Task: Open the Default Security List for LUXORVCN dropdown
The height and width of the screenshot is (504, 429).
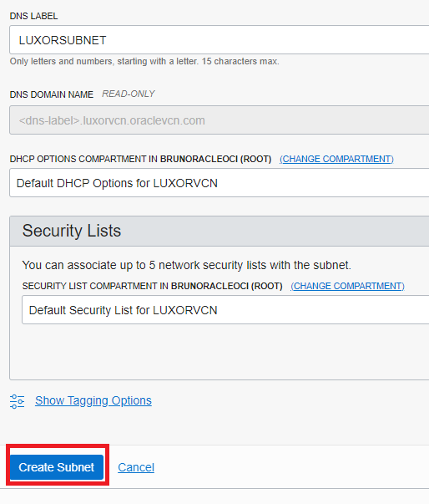Action: pyautogui.click(x=225, y=310)
